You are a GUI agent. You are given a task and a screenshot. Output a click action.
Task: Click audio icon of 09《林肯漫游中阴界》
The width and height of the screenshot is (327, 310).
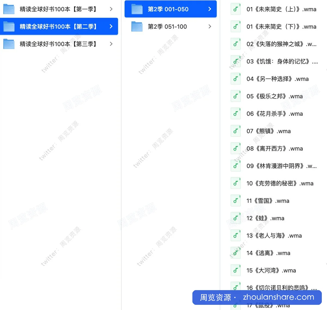pyautogui.click(x=235, y=166)
